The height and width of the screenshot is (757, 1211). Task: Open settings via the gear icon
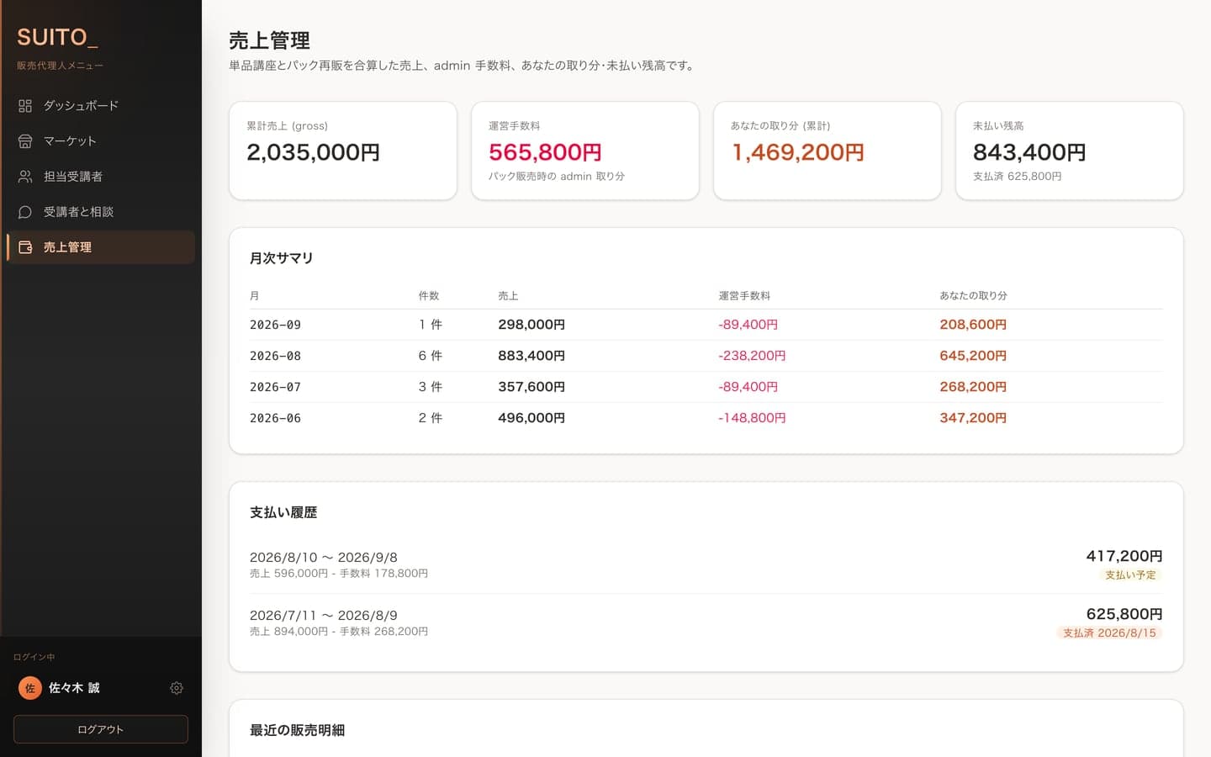coord(177,688)
